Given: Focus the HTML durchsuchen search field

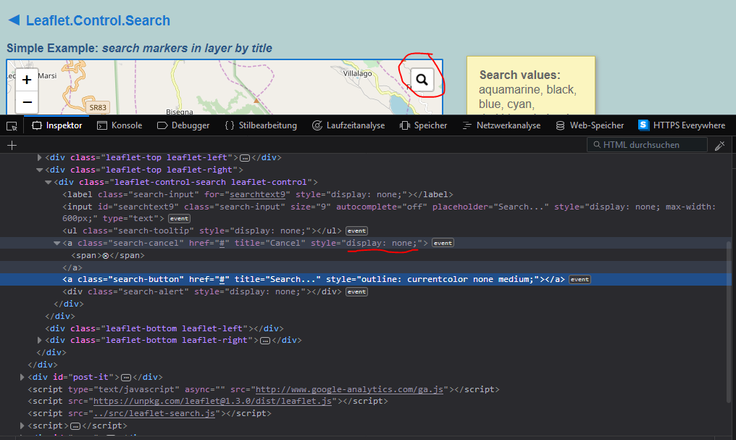Looking at the screenshot, I should pos(648,145).
